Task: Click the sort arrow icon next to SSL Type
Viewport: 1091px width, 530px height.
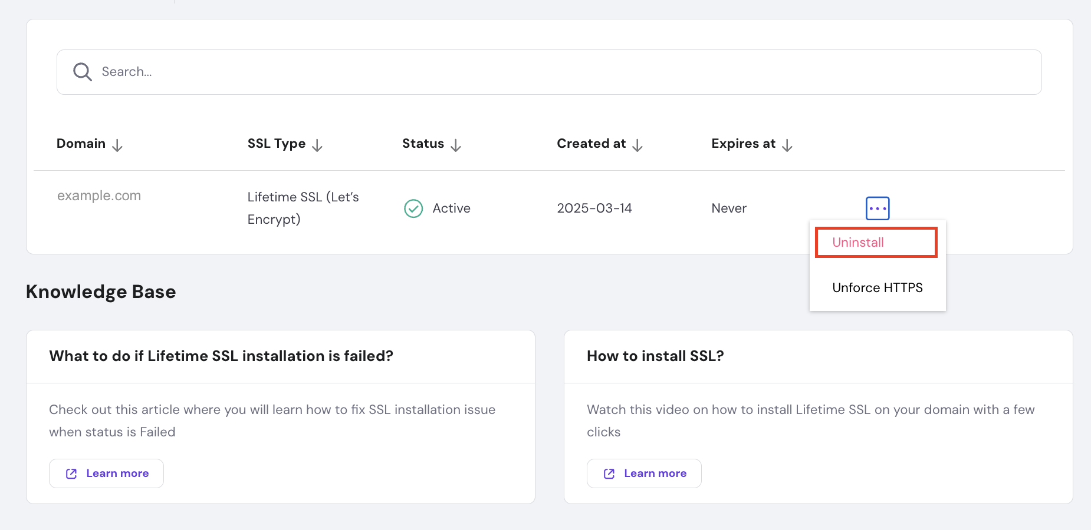Action: click(x=318, y=145)
